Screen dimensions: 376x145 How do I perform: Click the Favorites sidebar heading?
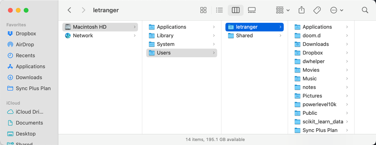click(16, 25)
